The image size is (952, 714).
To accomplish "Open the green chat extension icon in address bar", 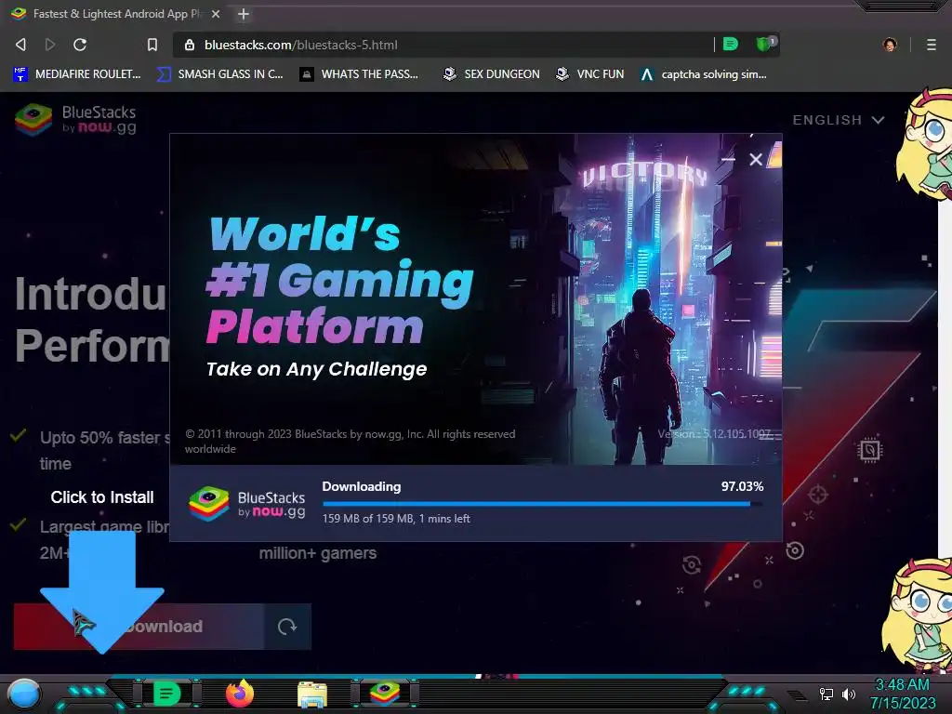I will (x=731, y=44).
